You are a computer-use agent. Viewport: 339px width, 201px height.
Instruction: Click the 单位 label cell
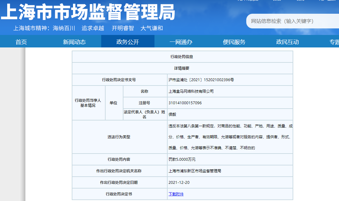coord(114,103)
